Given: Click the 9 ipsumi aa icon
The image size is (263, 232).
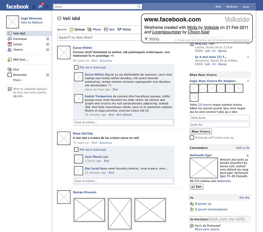Looking at the screenshot, I should click(192, 204).
